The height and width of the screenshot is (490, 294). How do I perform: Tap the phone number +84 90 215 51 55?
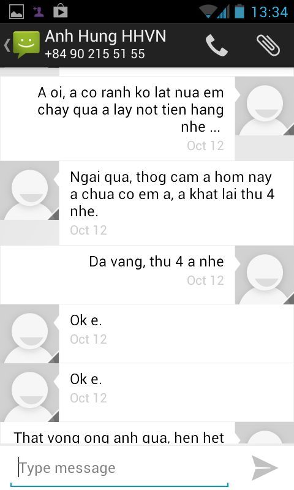point(95,54)
